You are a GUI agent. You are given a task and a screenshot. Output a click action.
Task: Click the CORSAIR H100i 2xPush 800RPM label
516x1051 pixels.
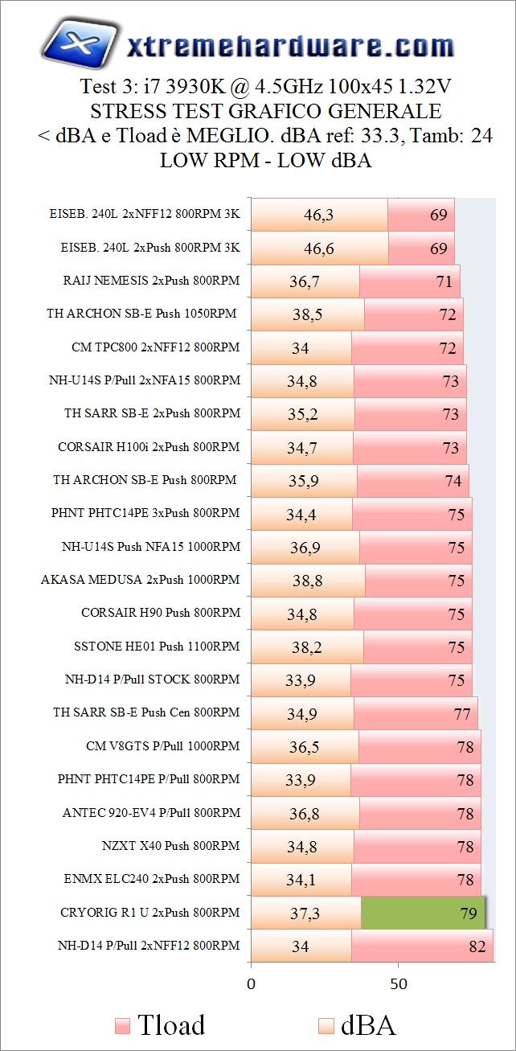tap(149, 446)
